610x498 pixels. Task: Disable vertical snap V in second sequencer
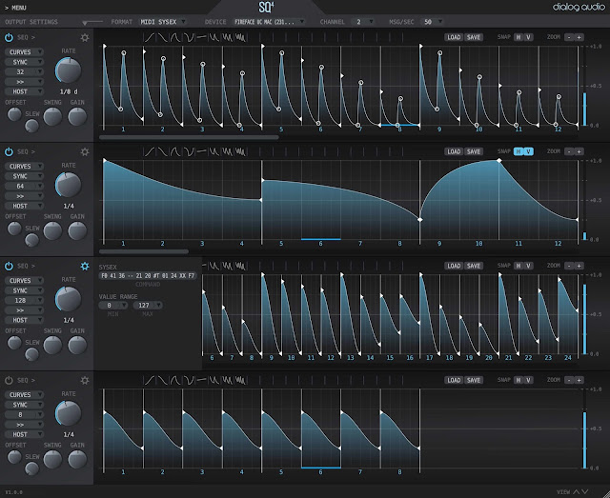tap(528, 151)
